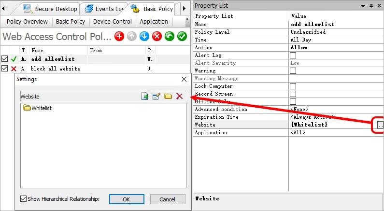The width and height of the screenshot is (384, 211).
Task: Click the Name column header
Action: (58, 50)
